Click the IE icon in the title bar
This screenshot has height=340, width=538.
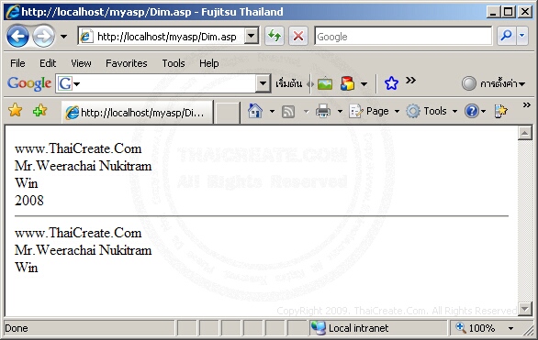[13, 12]
